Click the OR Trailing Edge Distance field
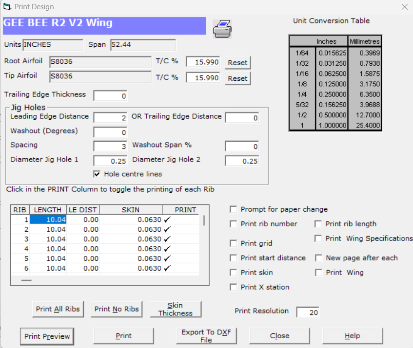The width and height of the screenshot is (413, 348). point(242,118)
